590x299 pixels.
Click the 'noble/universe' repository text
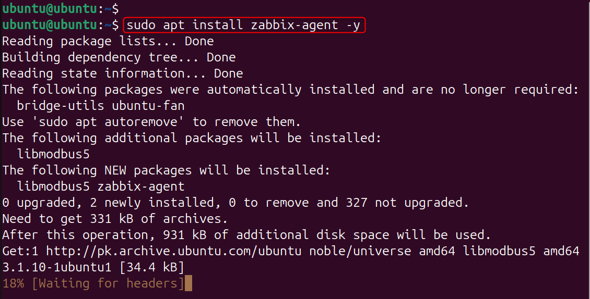pos(360,251)
